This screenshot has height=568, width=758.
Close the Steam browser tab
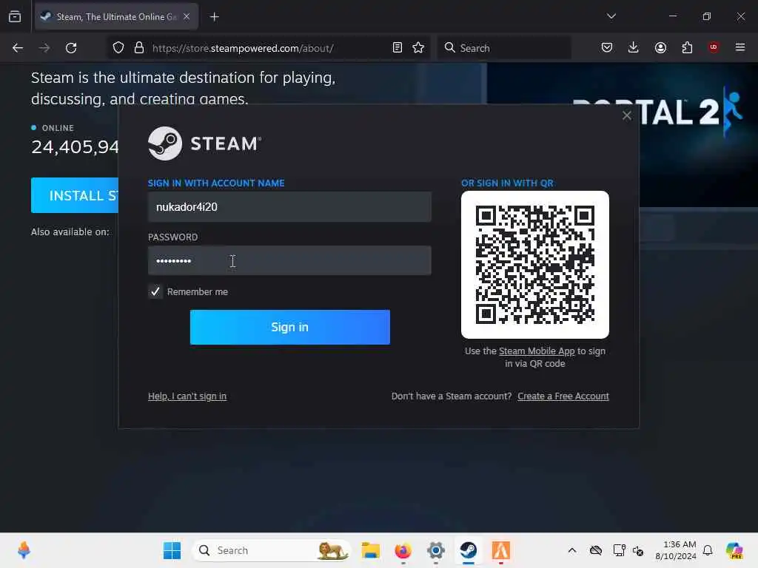pos(187,16)
